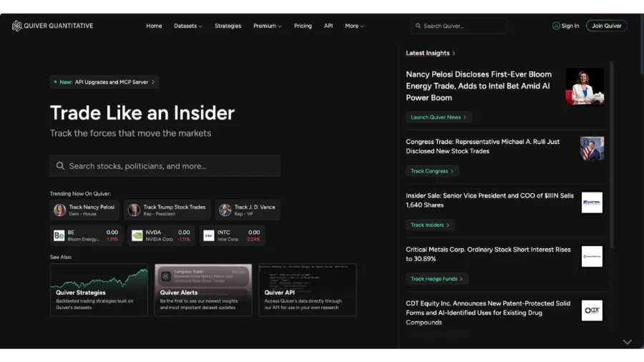The width and height of the screenshot is (644, 362).
Task: Click the Sign In user avatar icon
Action: (x=556, y=26)
